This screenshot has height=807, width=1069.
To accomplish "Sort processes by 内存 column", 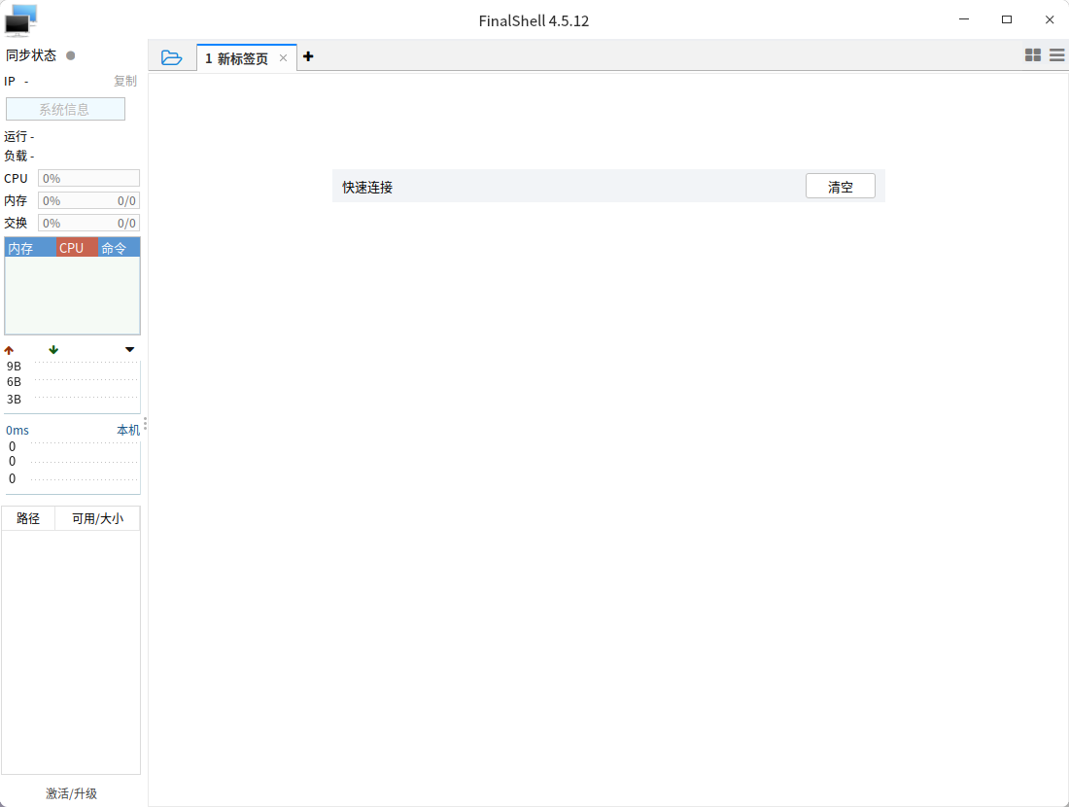I will click(31, 248).
